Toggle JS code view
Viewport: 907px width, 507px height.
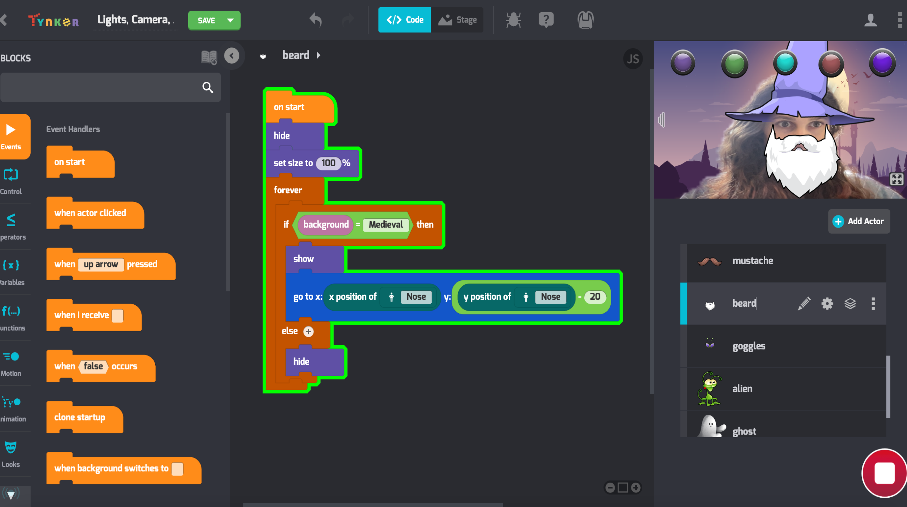point(633,59)
